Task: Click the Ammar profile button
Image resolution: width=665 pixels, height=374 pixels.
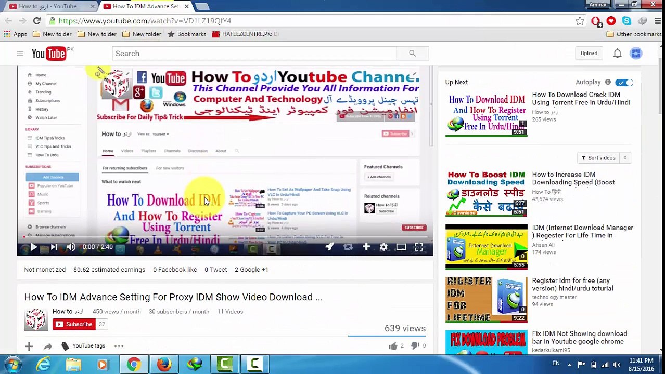Action: pyautogui.click(x=598, y=5)
